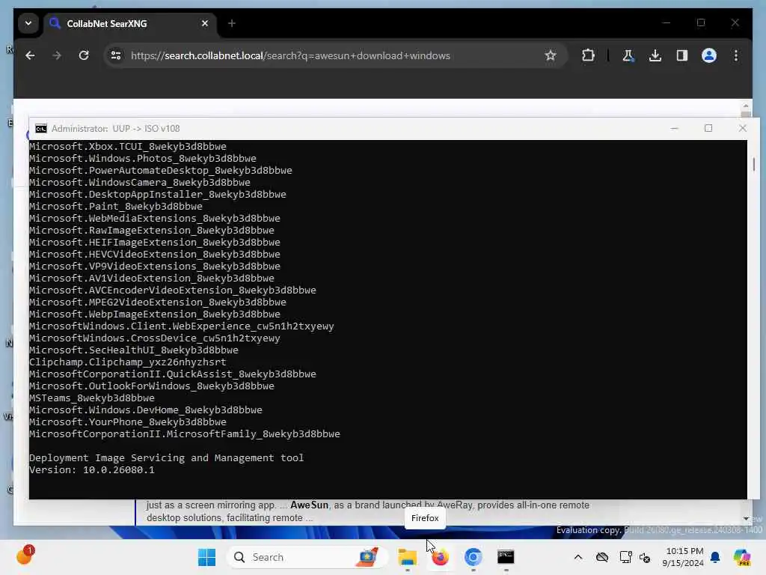This screenshot has height=575, width=766.
Task: Close the CollabNet SearXNG tab
Action: coord(205,23)
